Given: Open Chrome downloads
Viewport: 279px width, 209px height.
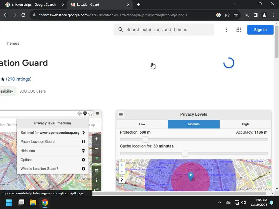Looking at the screenshot, I should [x=247, y=15].
